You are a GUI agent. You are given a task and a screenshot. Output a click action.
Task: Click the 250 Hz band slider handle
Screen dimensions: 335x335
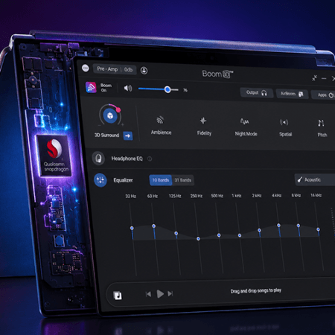point(198,239)
